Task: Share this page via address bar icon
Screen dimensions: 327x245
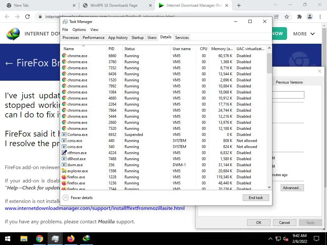Action: point(277,17)
